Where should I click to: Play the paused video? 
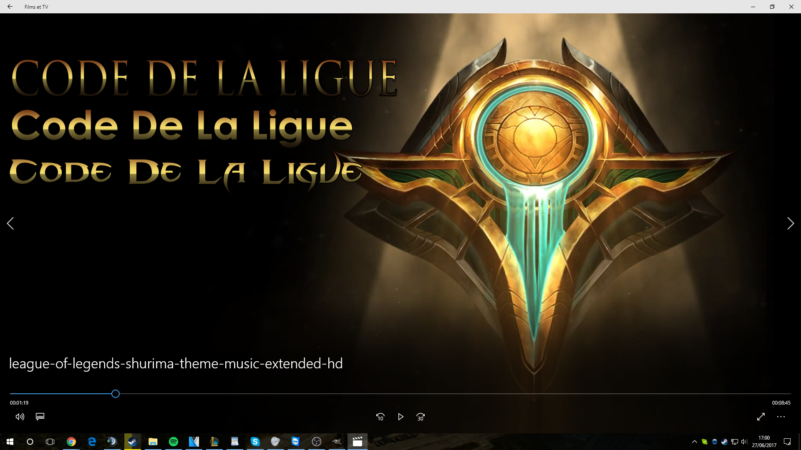(400, 417)
